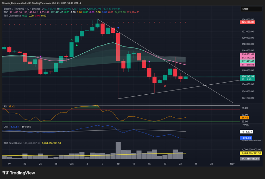The image size is (265, 179).
Task: Click the red X marker below the candles
Action: coord(165,86)
